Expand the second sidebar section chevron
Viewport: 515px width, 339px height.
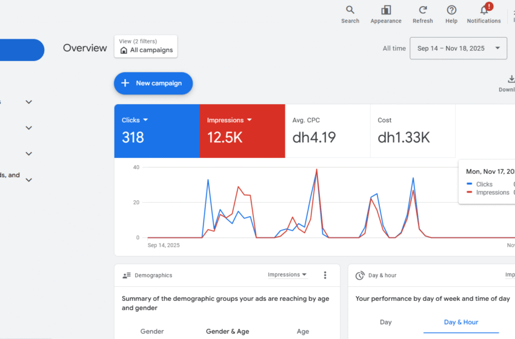pyautogui.click(x=28, y=128)
